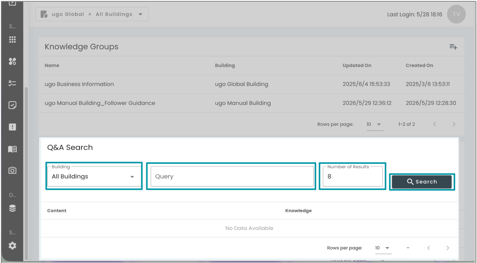Sort Knowledge Groups by Name column
Screen dimensions: 477x263
pos(52,65)
